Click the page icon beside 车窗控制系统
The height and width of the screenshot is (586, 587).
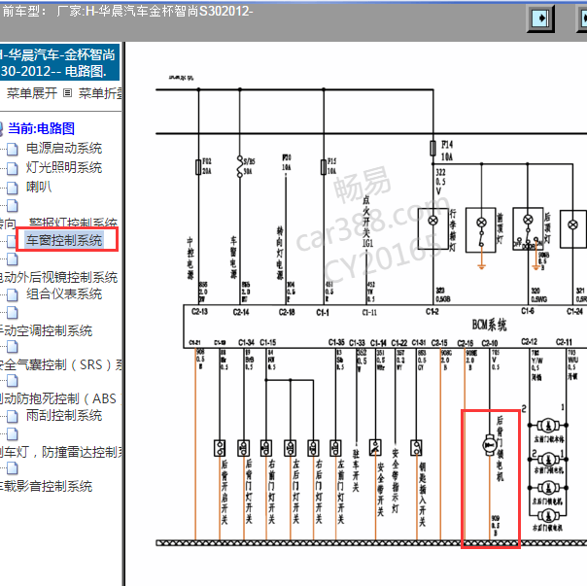12,241
